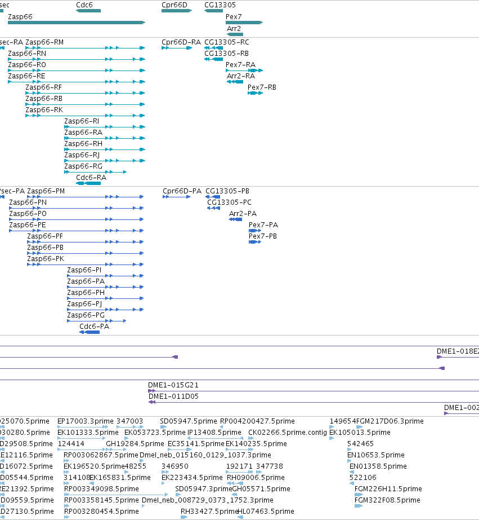Click the CG13305 gene label
Screen dimensions: 479x520
220,5
